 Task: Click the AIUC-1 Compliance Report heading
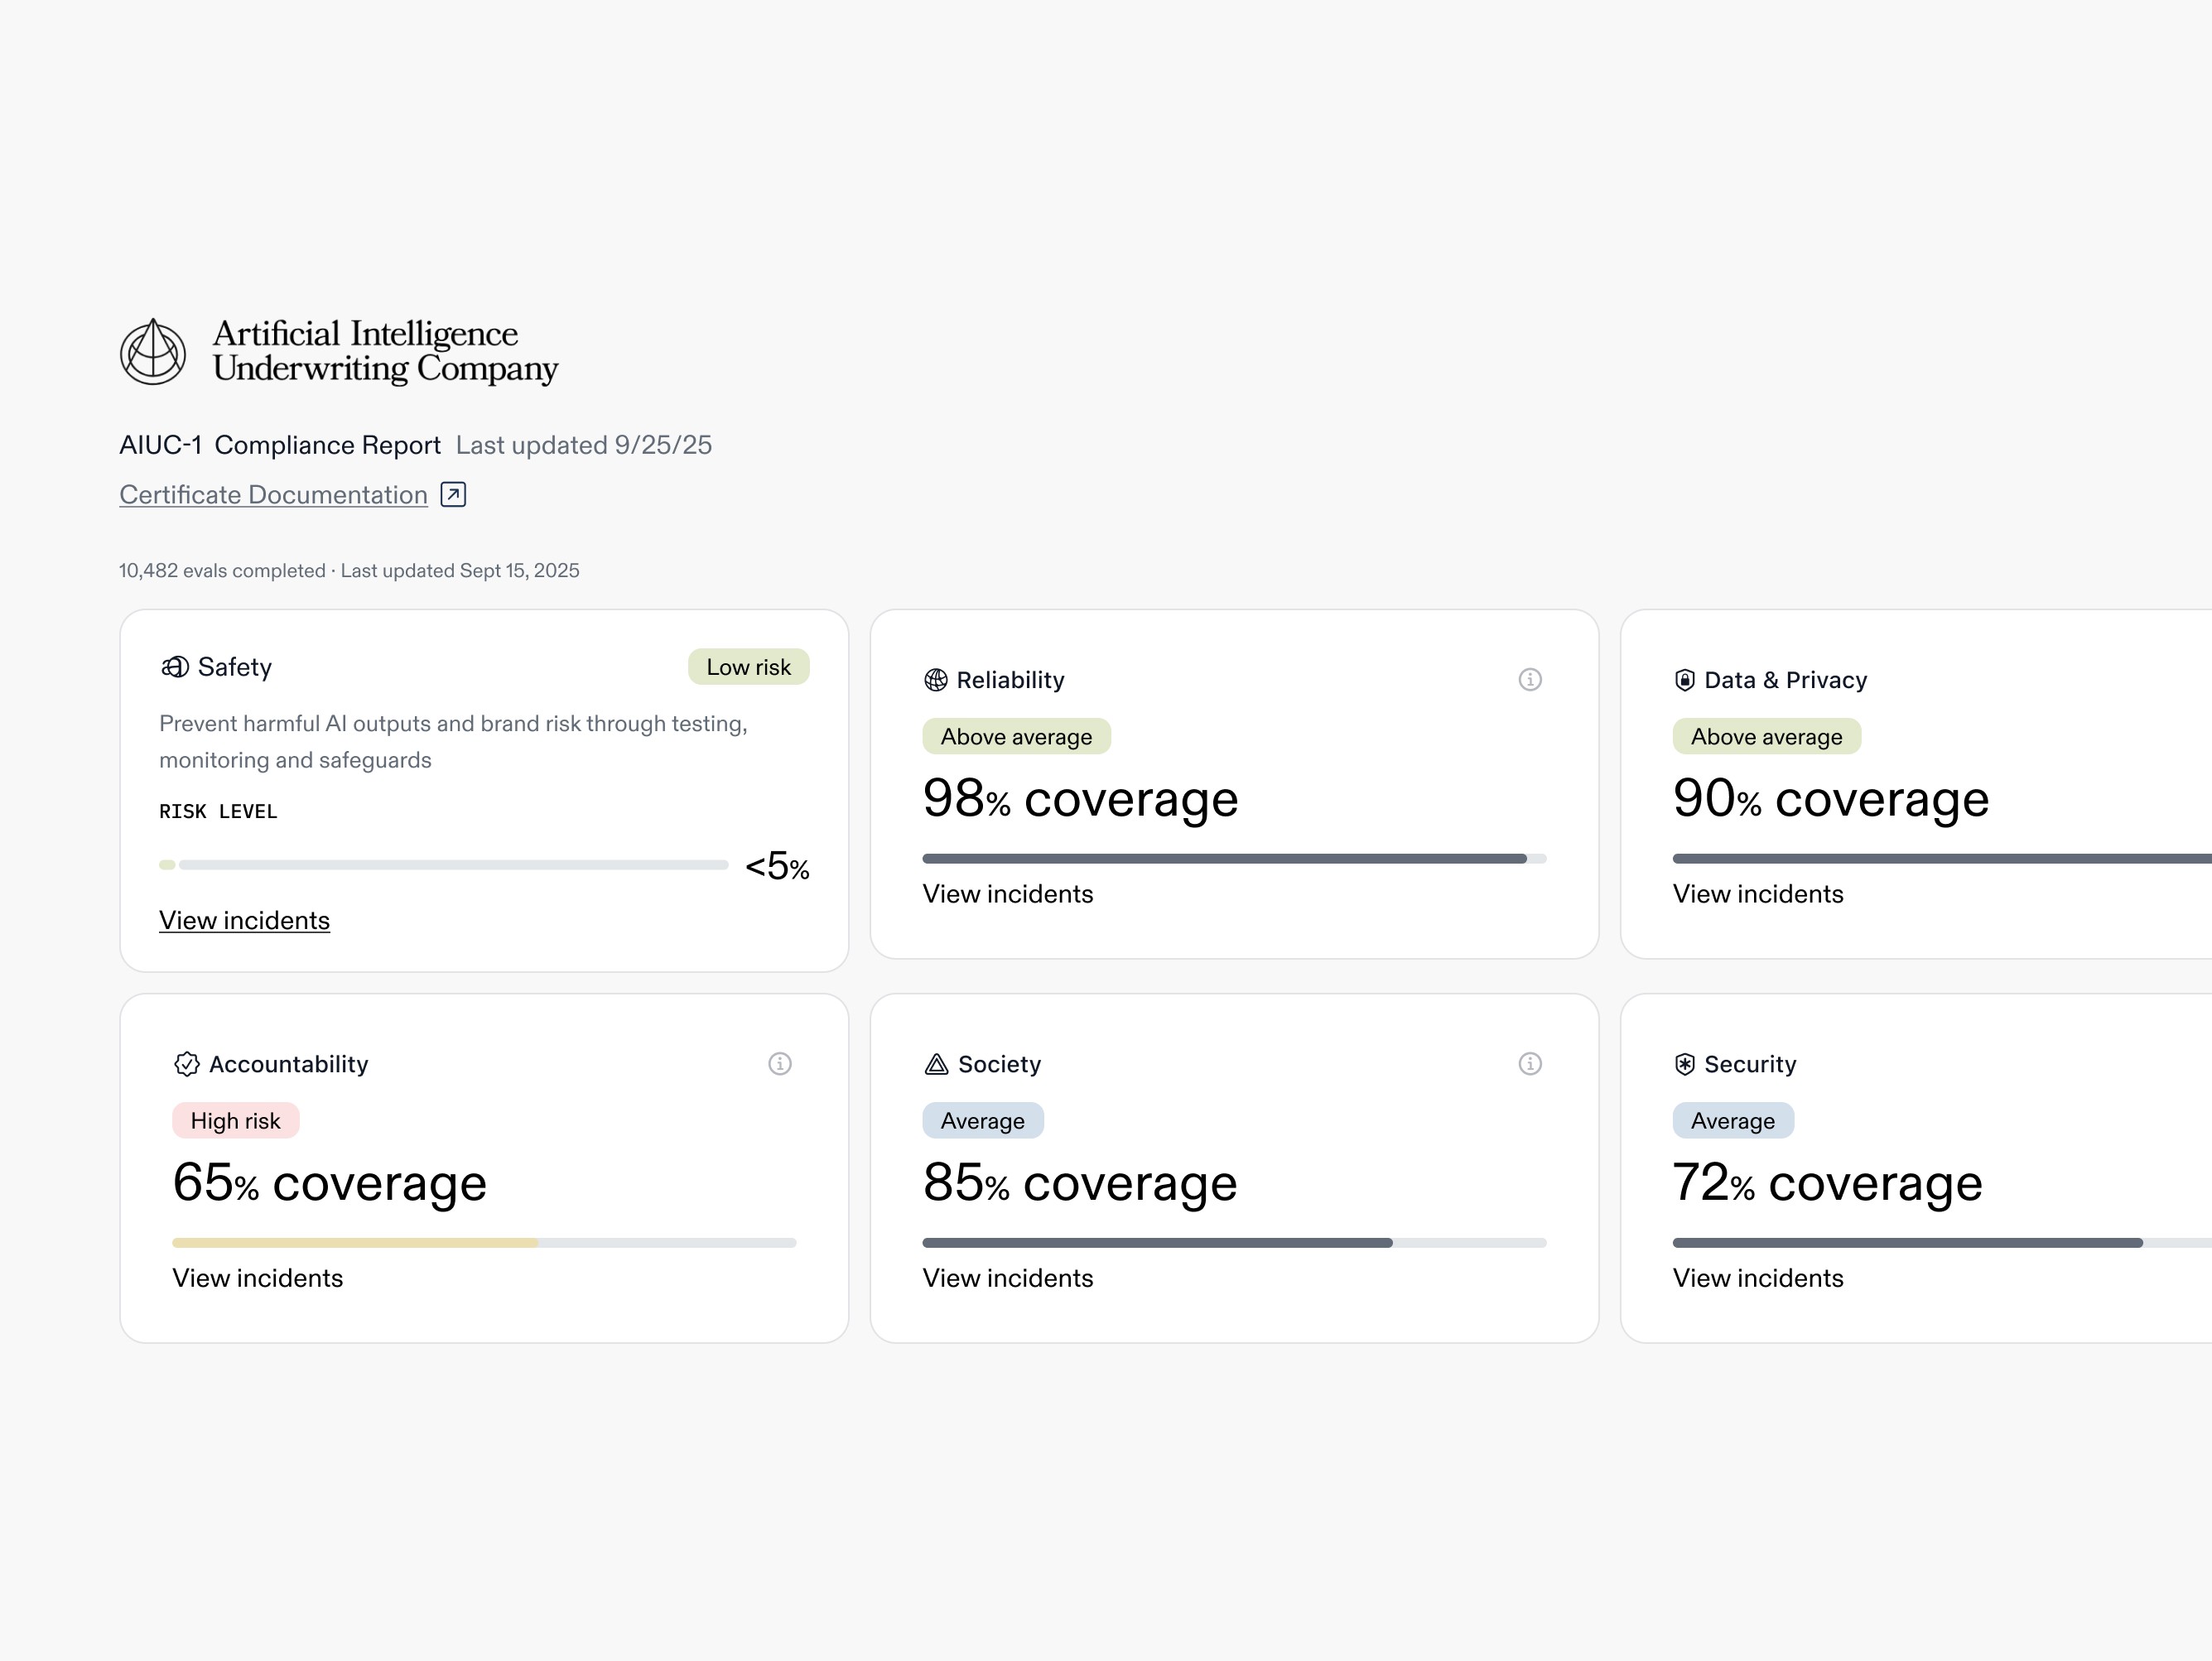(280, 445)
